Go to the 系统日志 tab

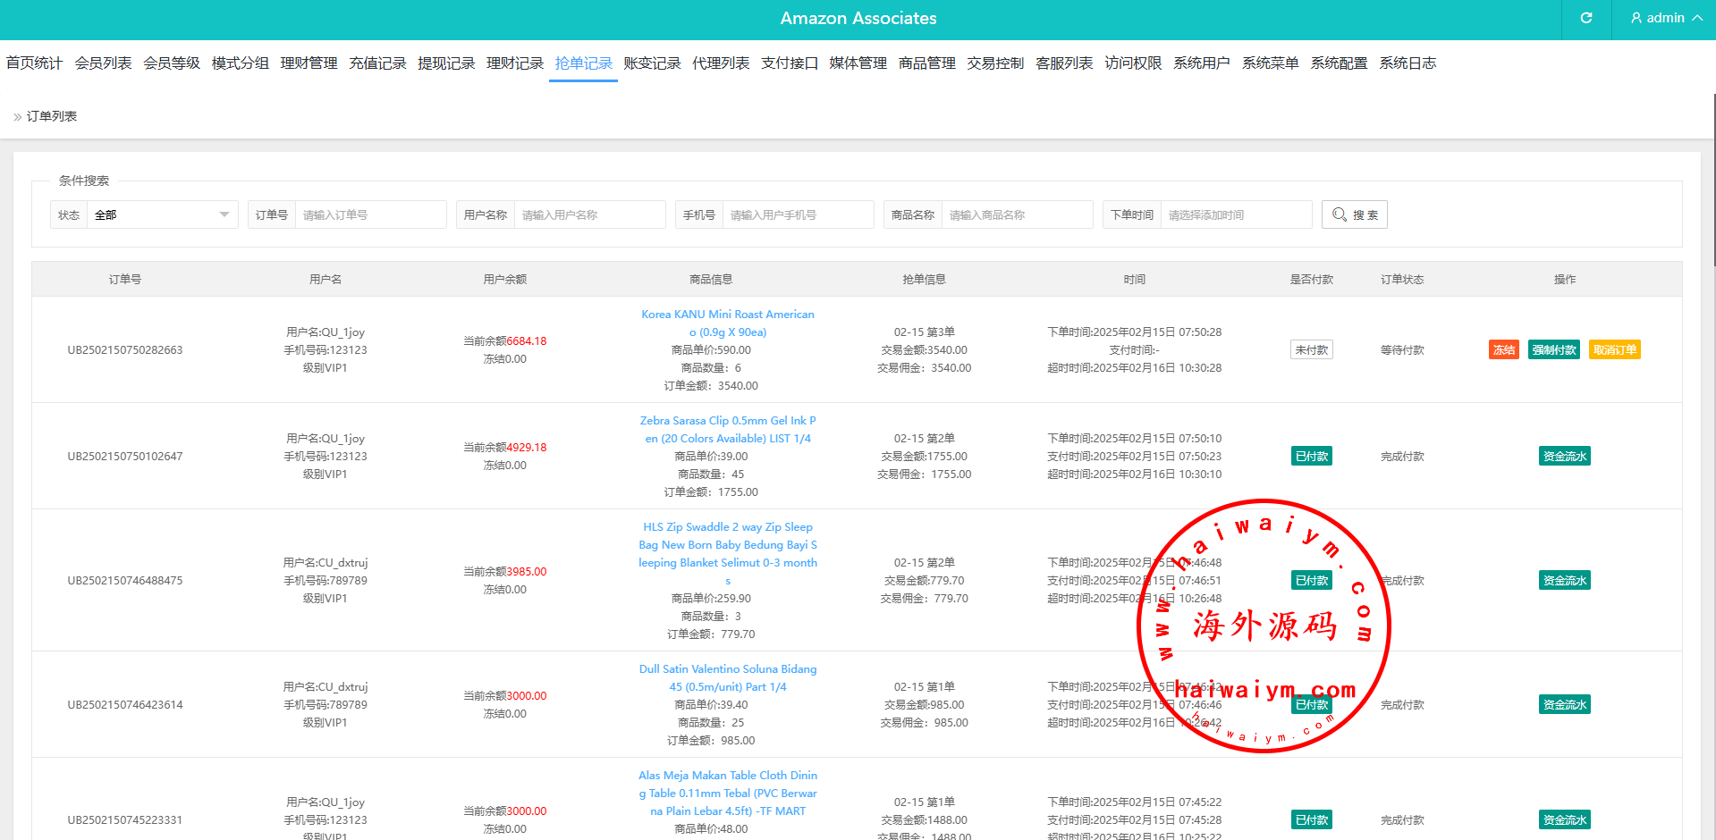pyautogui.click(x=1407, y=63)
